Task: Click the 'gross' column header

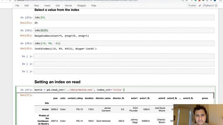Action: [x=205, y=98]
